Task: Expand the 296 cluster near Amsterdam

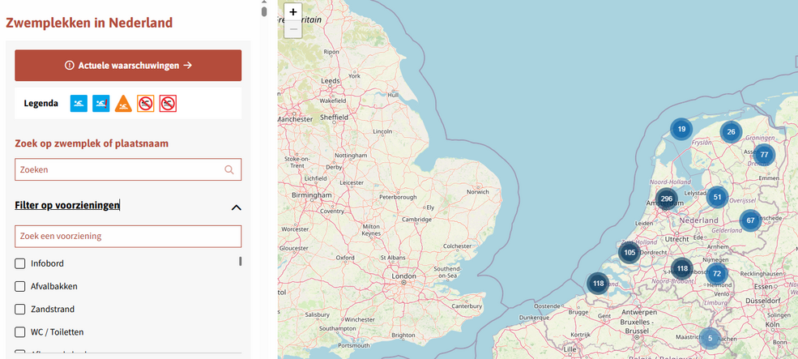Action: tap(666, 199)
